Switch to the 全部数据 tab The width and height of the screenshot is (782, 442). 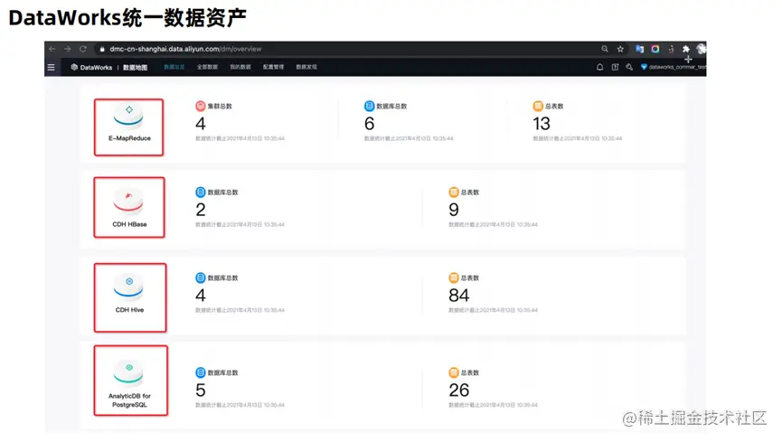click(207, 67)
